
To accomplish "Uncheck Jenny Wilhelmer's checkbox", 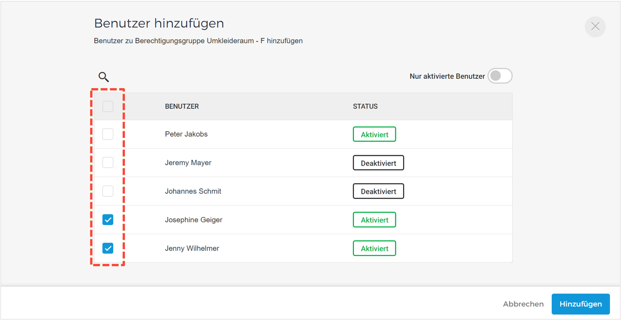I will tap(108, 248).
